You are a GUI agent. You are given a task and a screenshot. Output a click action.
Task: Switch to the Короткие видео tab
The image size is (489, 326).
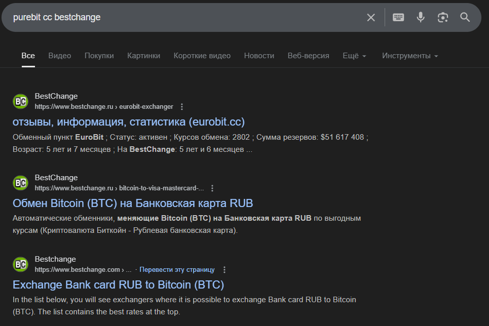pos(202,56)
